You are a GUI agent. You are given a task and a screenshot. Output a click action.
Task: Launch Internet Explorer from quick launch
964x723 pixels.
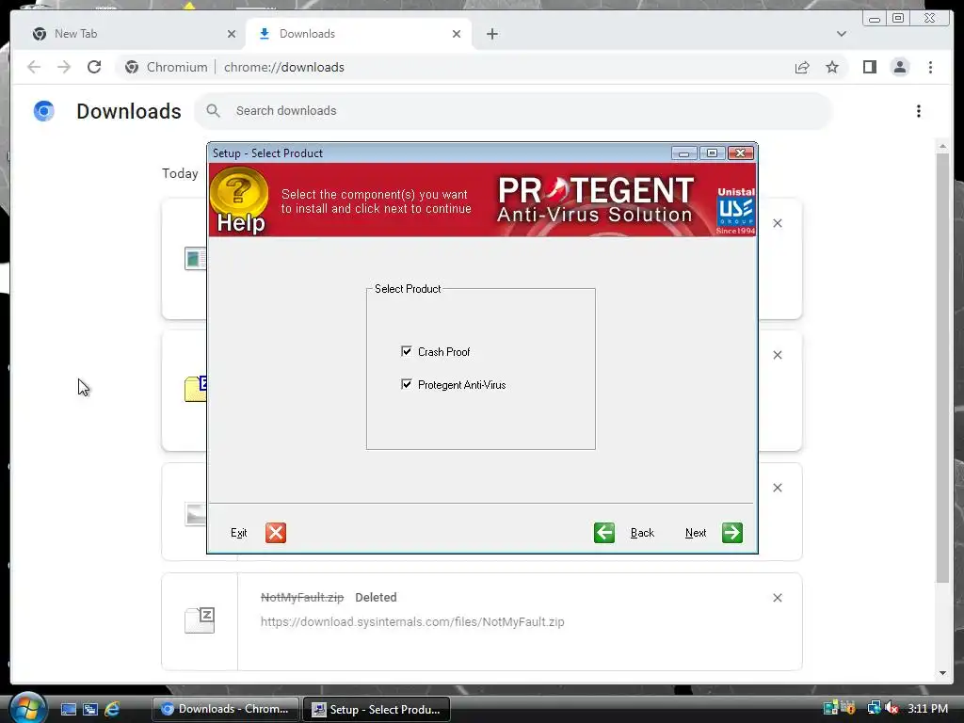coord(112,709)
